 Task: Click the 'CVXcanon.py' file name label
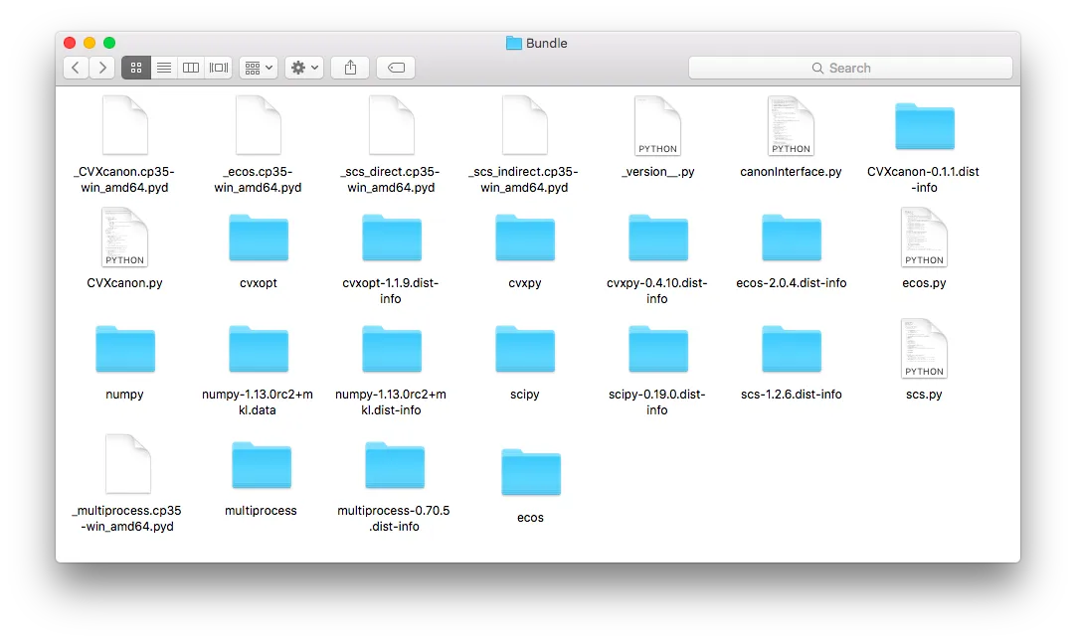[x=124, y=282]
